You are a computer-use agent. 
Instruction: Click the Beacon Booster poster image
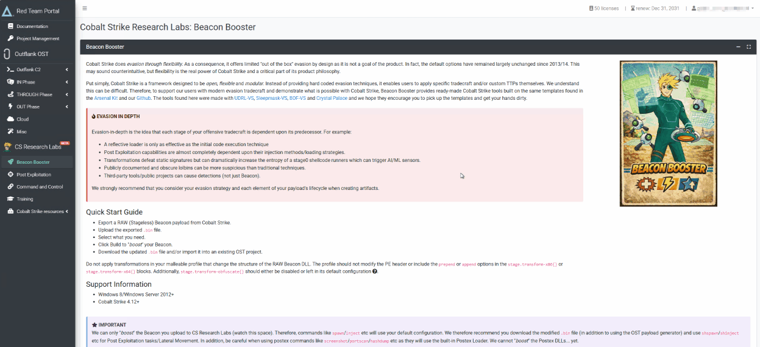668,133
